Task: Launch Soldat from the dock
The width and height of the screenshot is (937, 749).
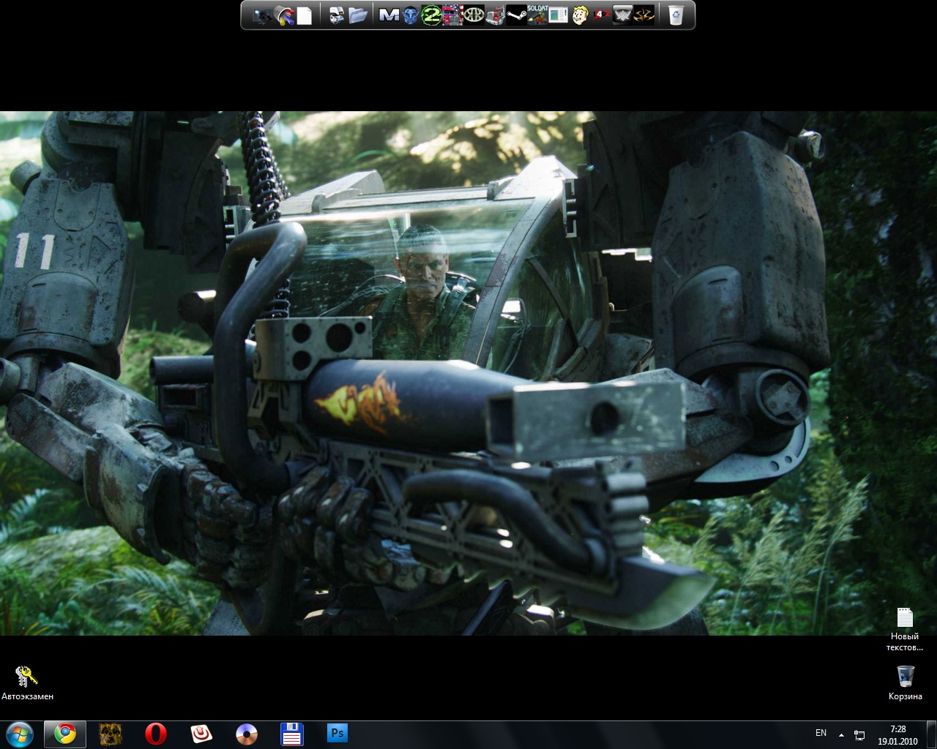Action: click(537, 15)
